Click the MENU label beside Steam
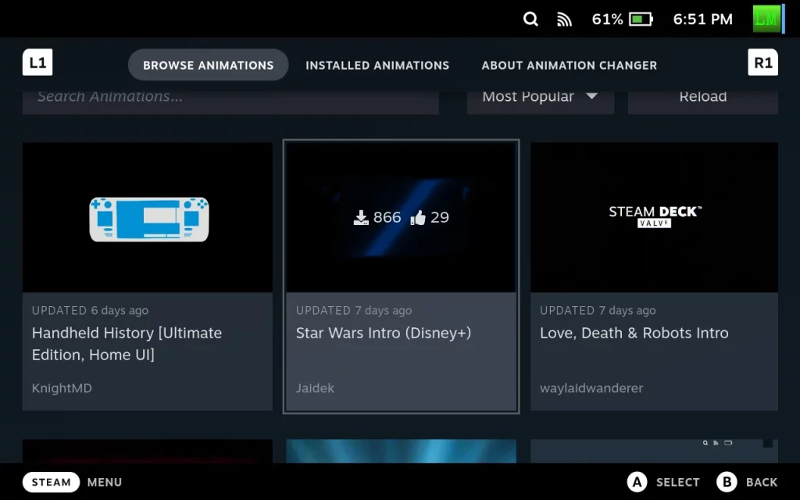This screenshot has width=800, height=500. pyautogui.click(x=105, y=482)
